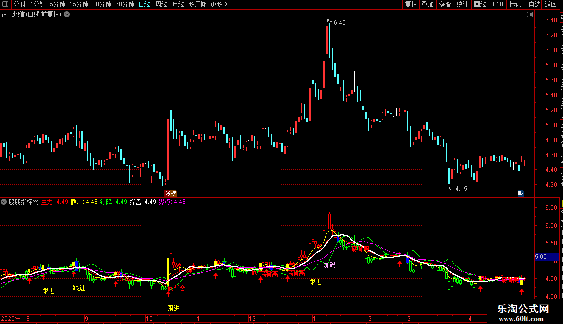Click the 2025年 label on the time axis
This screenshot has height=324, width=563.
click(11, 318)
